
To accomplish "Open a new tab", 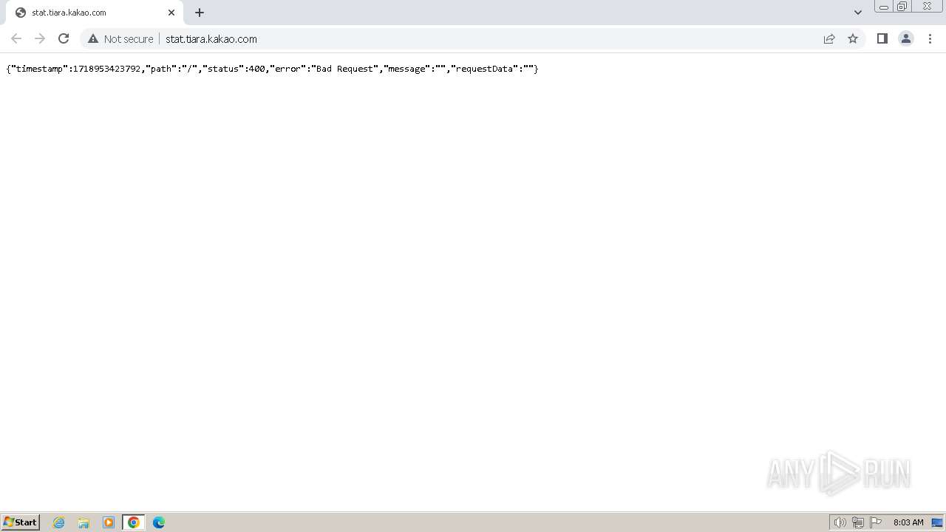I will click(x=200, y=13).
